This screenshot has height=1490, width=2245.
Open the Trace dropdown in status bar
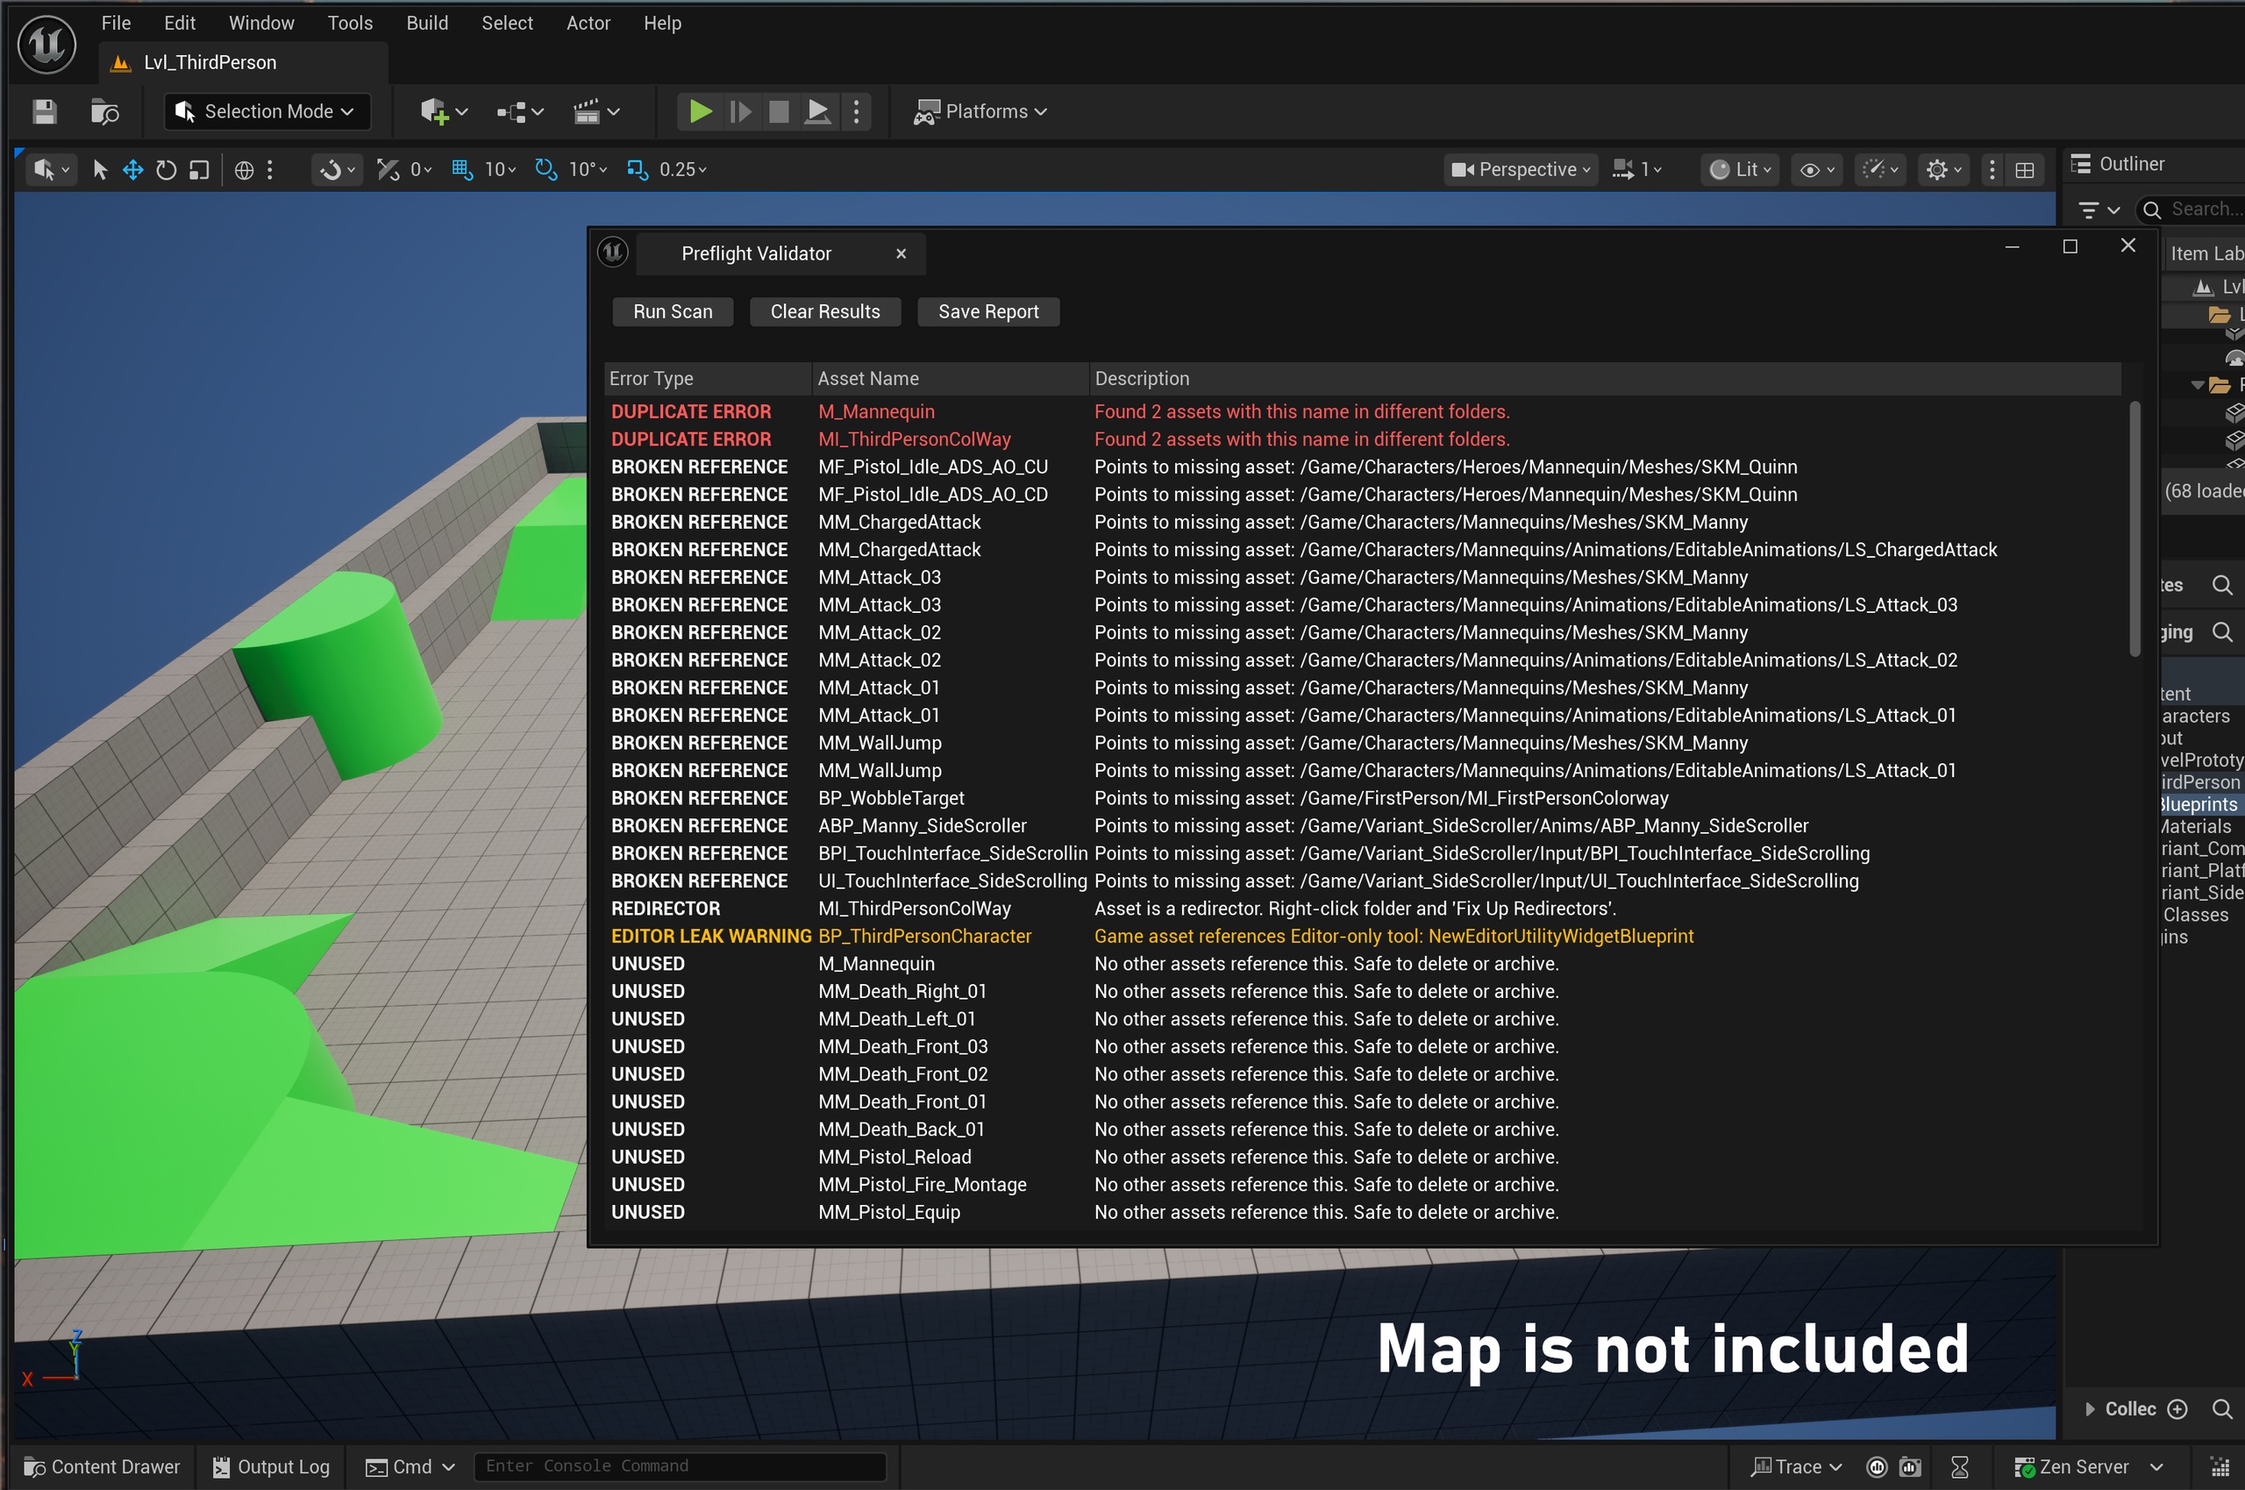click(x=1796, y=1466)
